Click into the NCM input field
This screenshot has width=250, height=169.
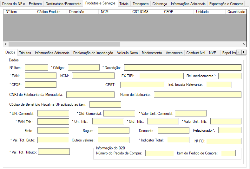(x=93, y=76)
